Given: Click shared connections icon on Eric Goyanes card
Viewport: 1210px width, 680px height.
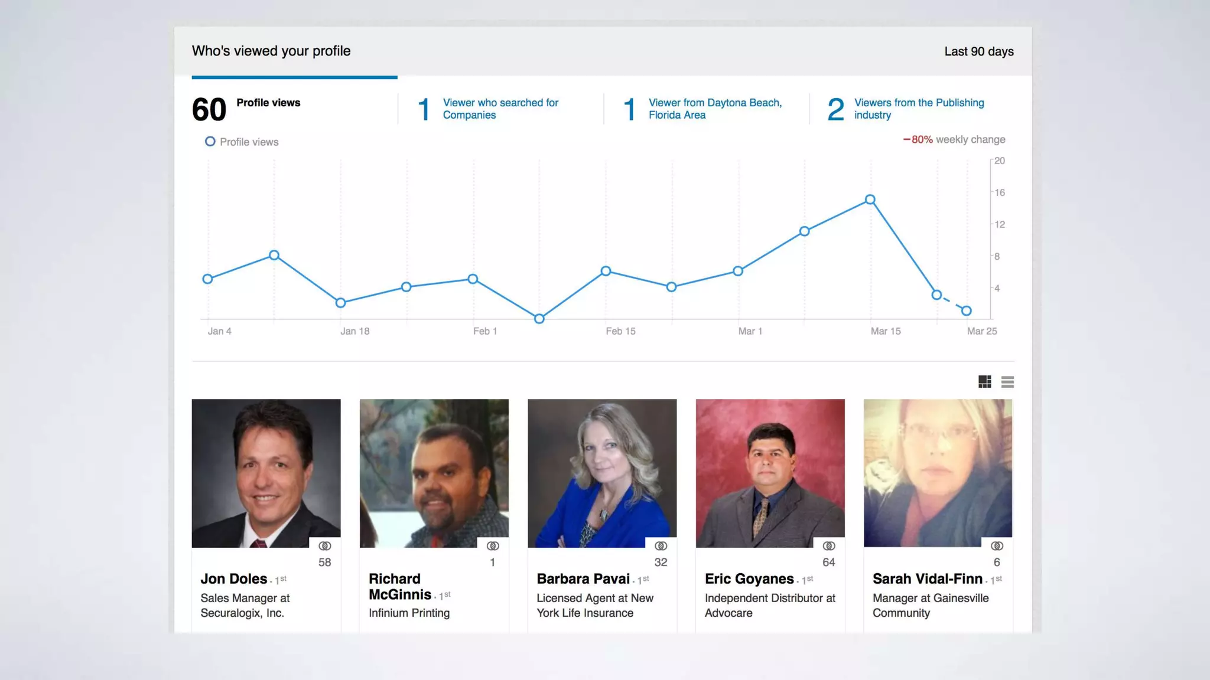Looking at the screenshot, I should coord(829,546).
